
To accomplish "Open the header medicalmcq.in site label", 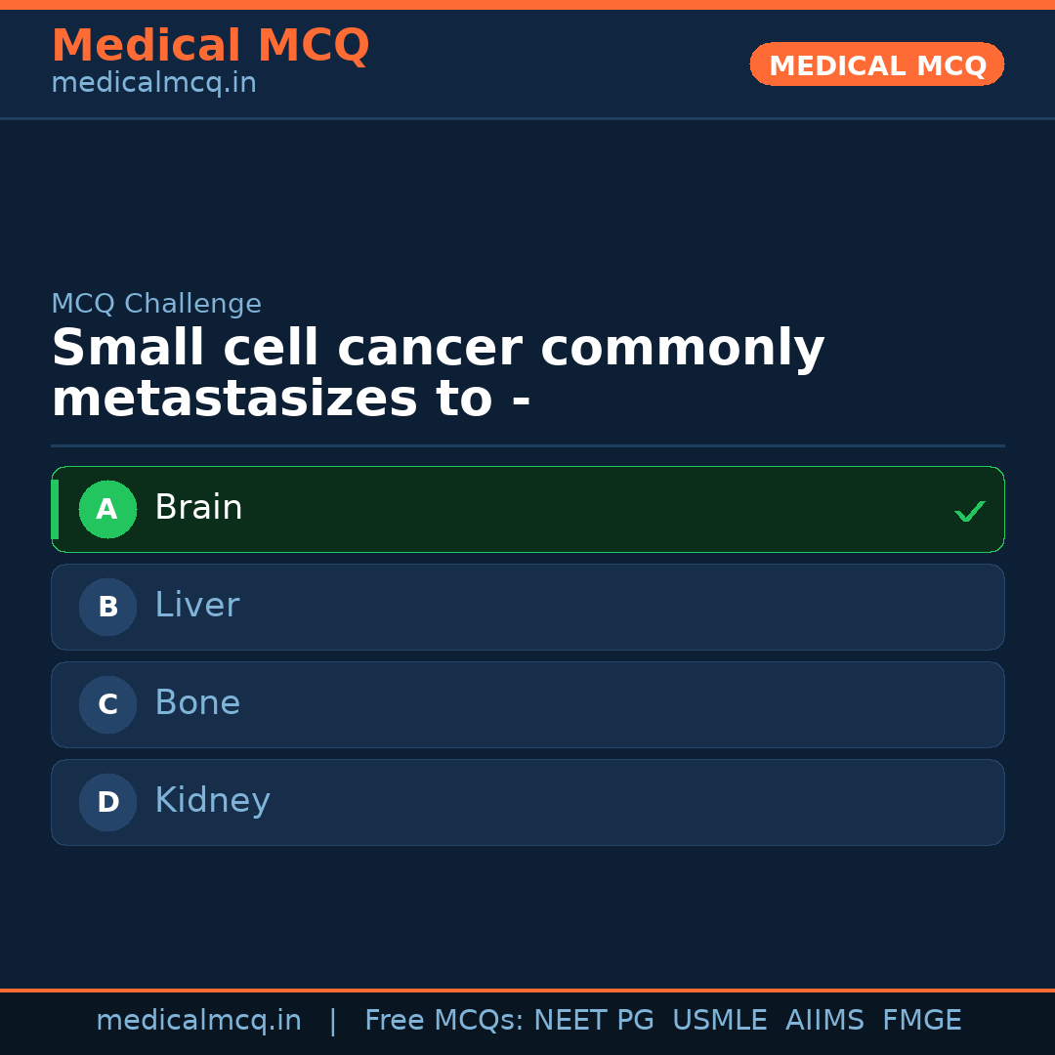I will click(153, 83).
